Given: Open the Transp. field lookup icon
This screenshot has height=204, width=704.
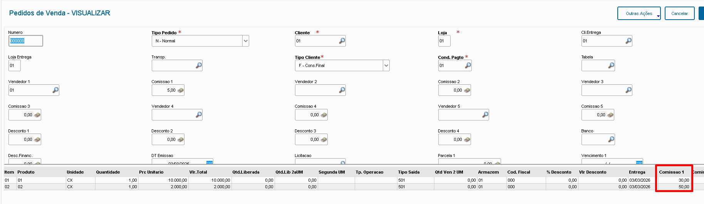Looking at the screenshot, I should click(198, 65).
